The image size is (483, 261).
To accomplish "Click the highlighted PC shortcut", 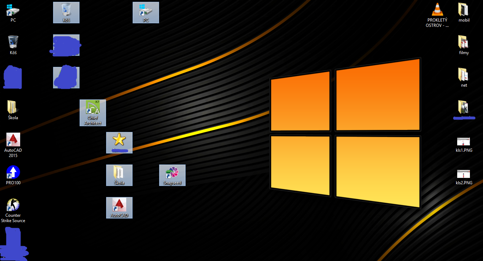I will click(x=146, y=12).
